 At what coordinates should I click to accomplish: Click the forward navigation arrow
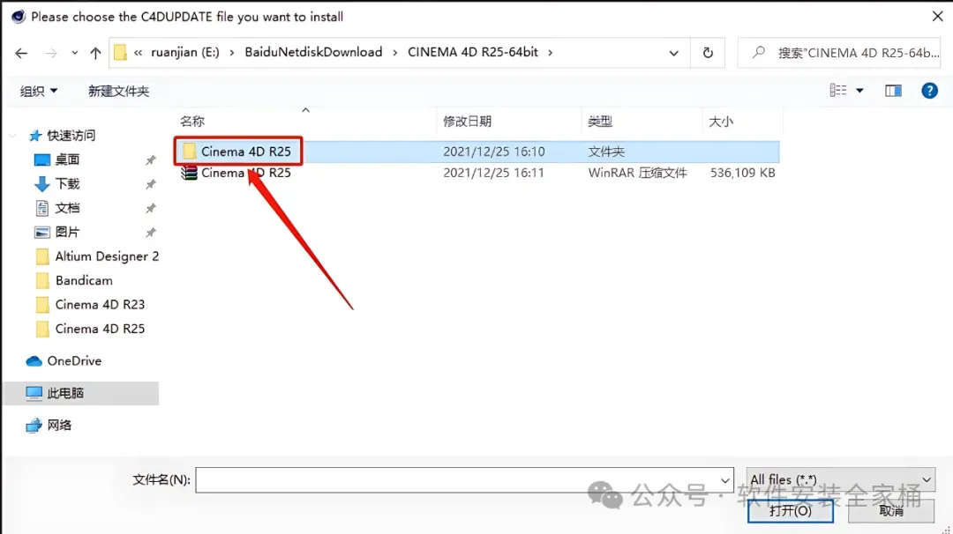coord(51,53)
